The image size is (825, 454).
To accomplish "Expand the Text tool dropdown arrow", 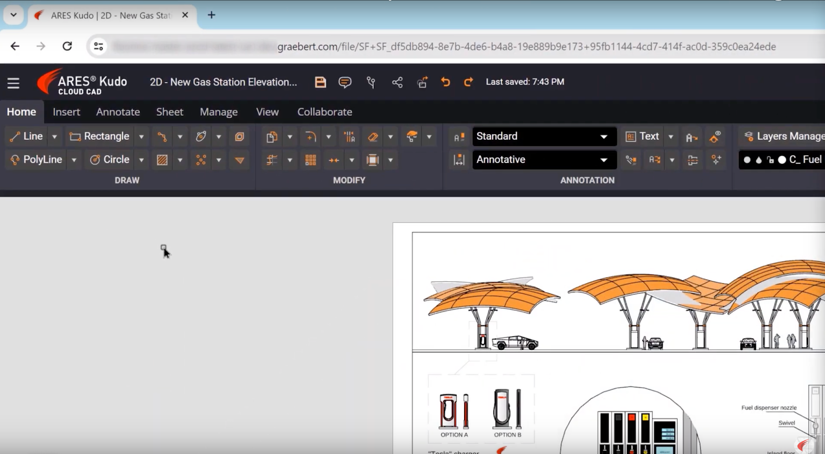I will pos(671,137).
